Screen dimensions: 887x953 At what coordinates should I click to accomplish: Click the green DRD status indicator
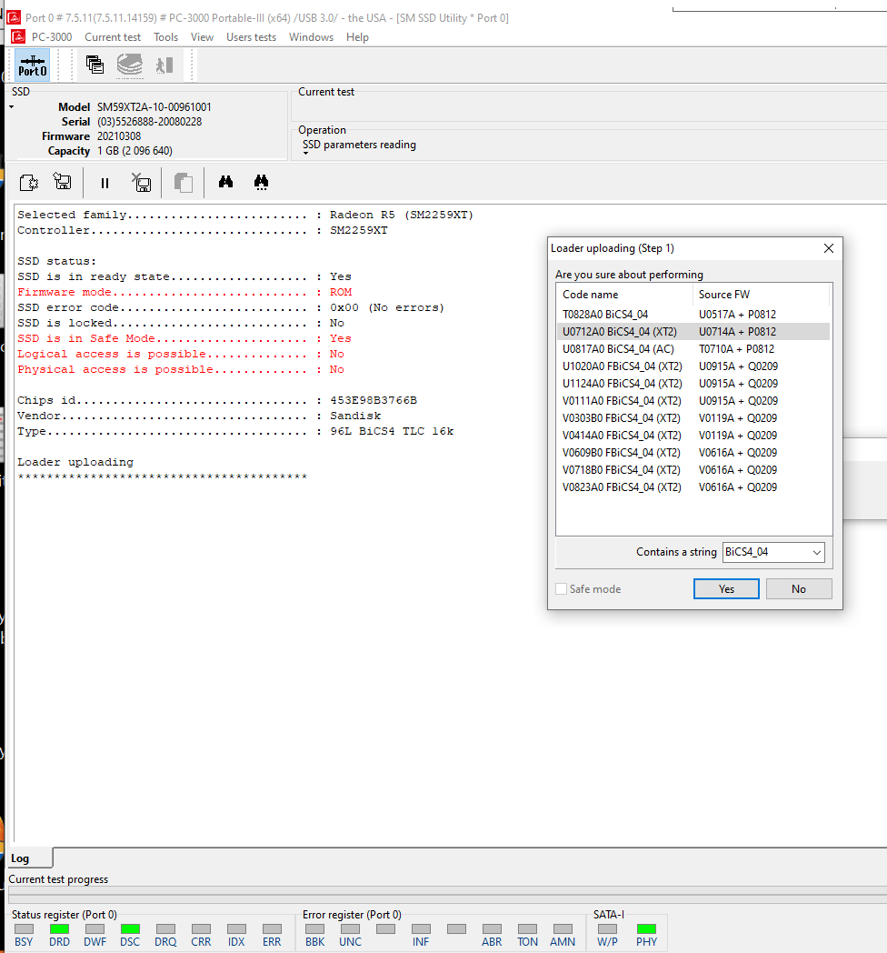[60, 928]
